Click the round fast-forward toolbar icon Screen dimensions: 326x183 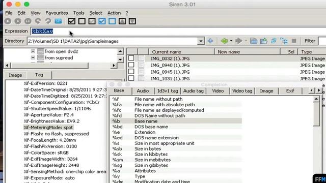[x=28, y=21]
